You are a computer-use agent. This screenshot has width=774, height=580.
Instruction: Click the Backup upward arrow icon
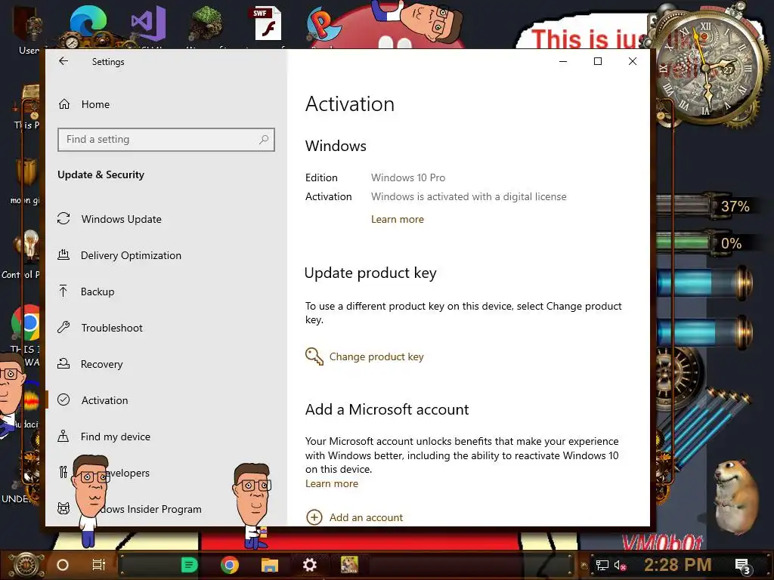(63, 291)
